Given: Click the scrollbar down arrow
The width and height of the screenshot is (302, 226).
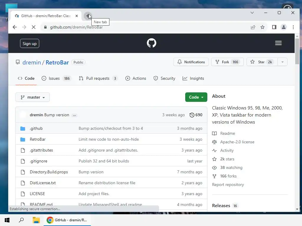Looking at the screenshot, I should point(297,209).
